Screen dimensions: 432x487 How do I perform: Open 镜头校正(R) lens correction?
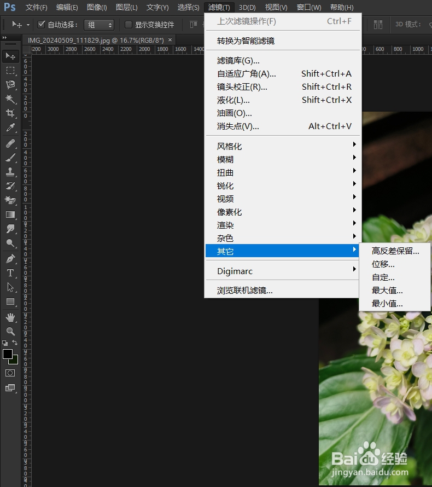(x=283, y=86)
